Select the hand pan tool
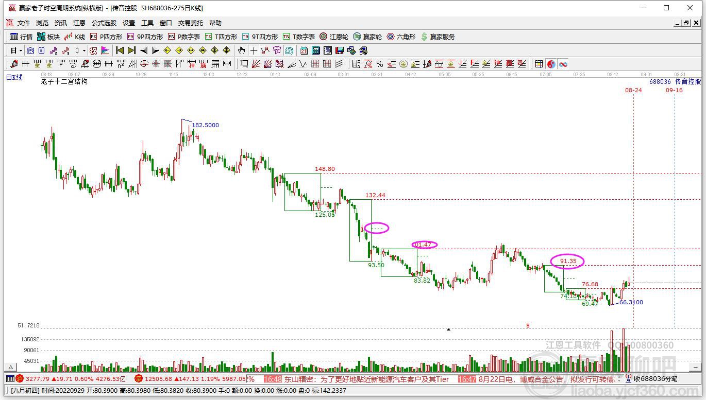The height and width of the screenshot is (400, 706). 242,50
